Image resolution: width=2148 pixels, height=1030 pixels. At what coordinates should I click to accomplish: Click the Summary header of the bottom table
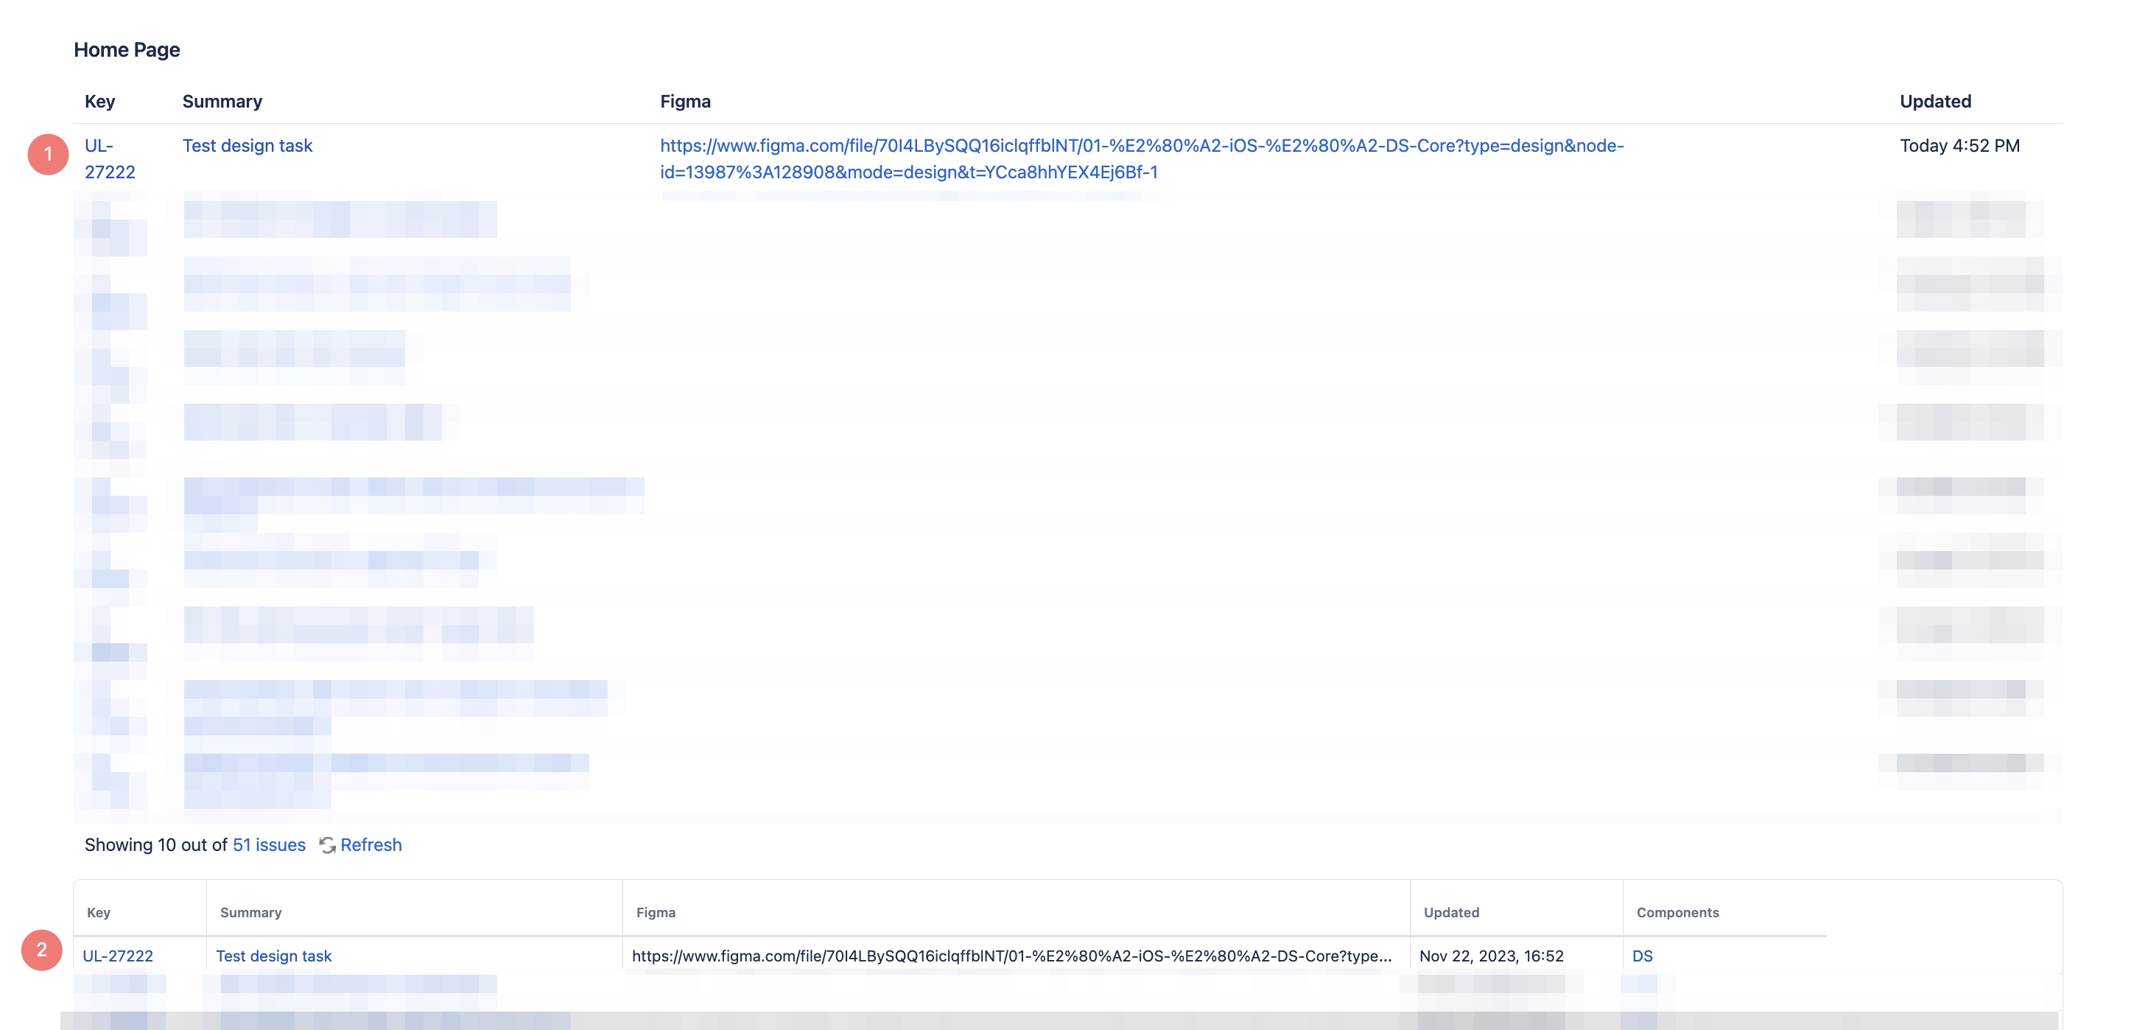coord(250,912)
